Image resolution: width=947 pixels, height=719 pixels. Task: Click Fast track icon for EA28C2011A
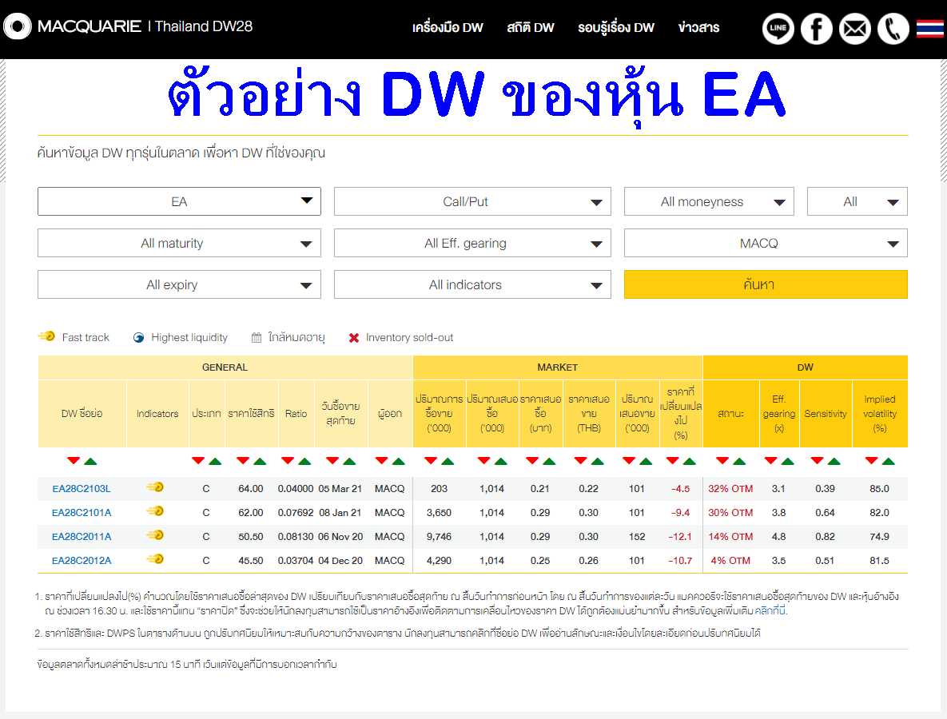tap(155, 535)
